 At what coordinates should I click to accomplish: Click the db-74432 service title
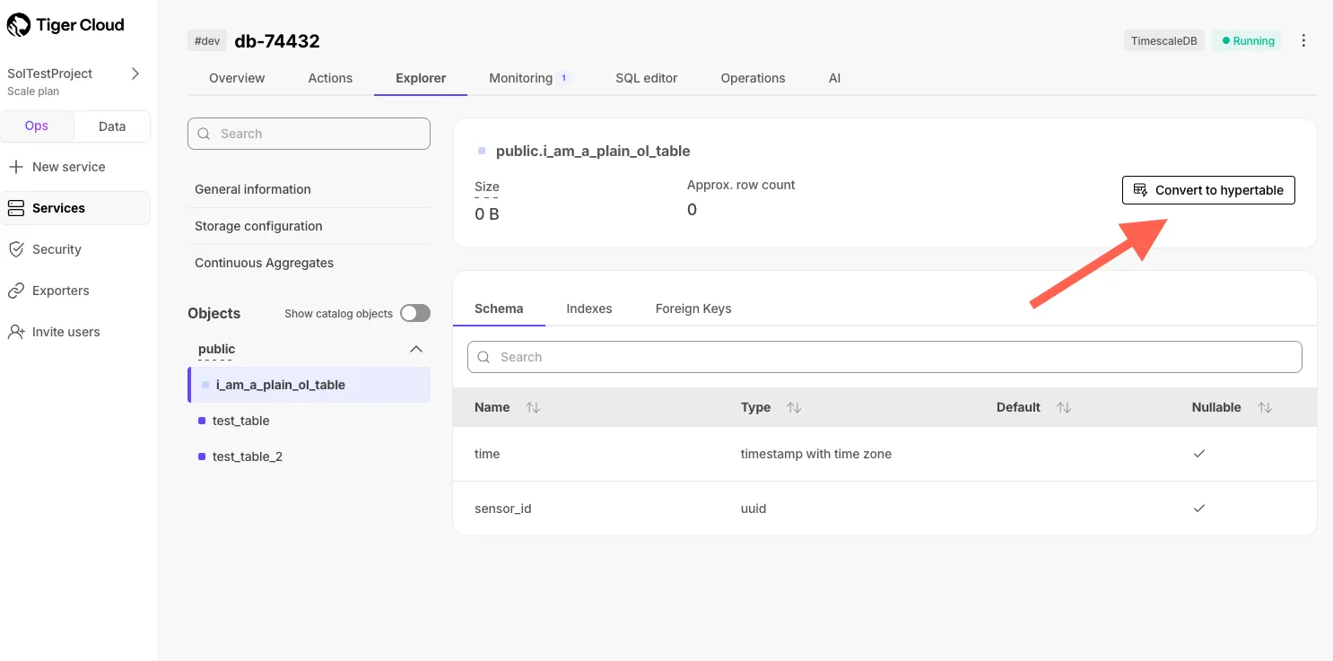277,41
